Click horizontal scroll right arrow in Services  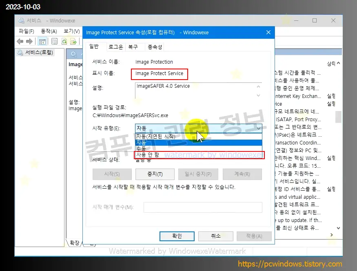coord(331,235)
